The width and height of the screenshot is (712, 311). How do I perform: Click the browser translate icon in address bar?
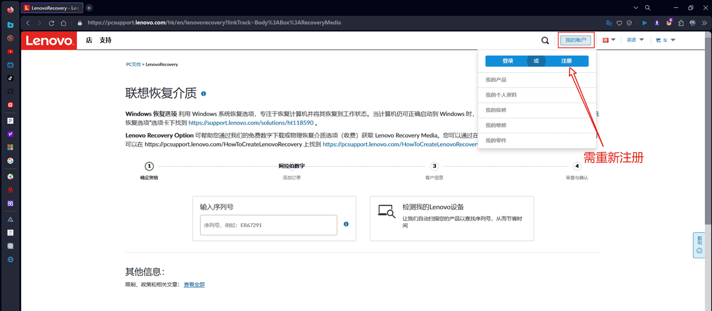point(609,23)
